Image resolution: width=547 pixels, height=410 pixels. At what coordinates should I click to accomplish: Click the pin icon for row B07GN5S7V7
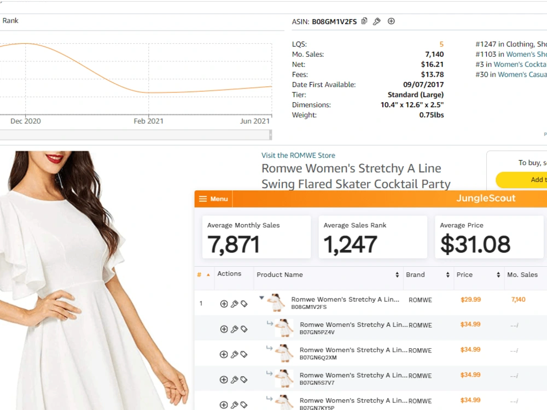click(235, 380)
